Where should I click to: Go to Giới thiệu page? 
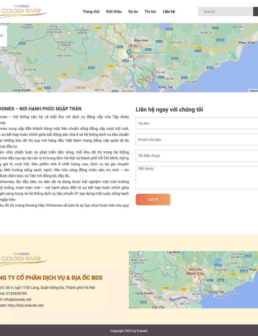pos(114,12)
